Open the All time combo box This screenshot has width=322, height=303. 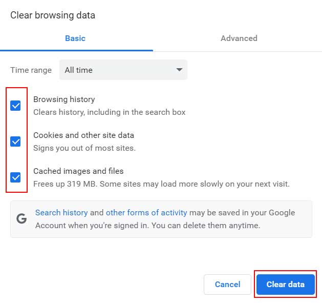coord(123,70)
